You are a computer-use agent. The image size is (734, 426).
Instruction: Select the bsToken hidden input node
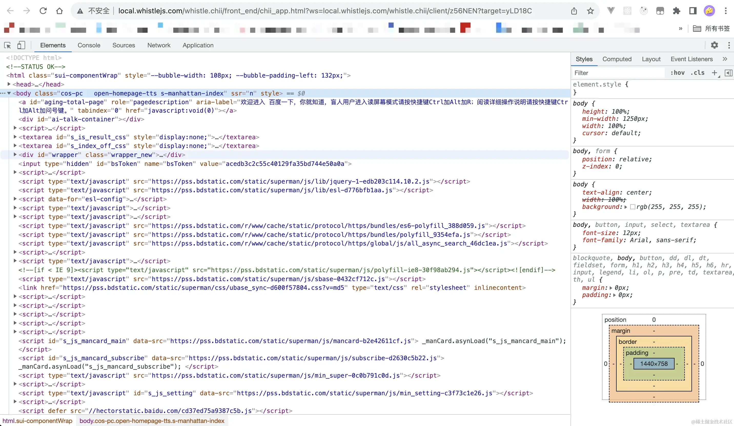[185, 164]
